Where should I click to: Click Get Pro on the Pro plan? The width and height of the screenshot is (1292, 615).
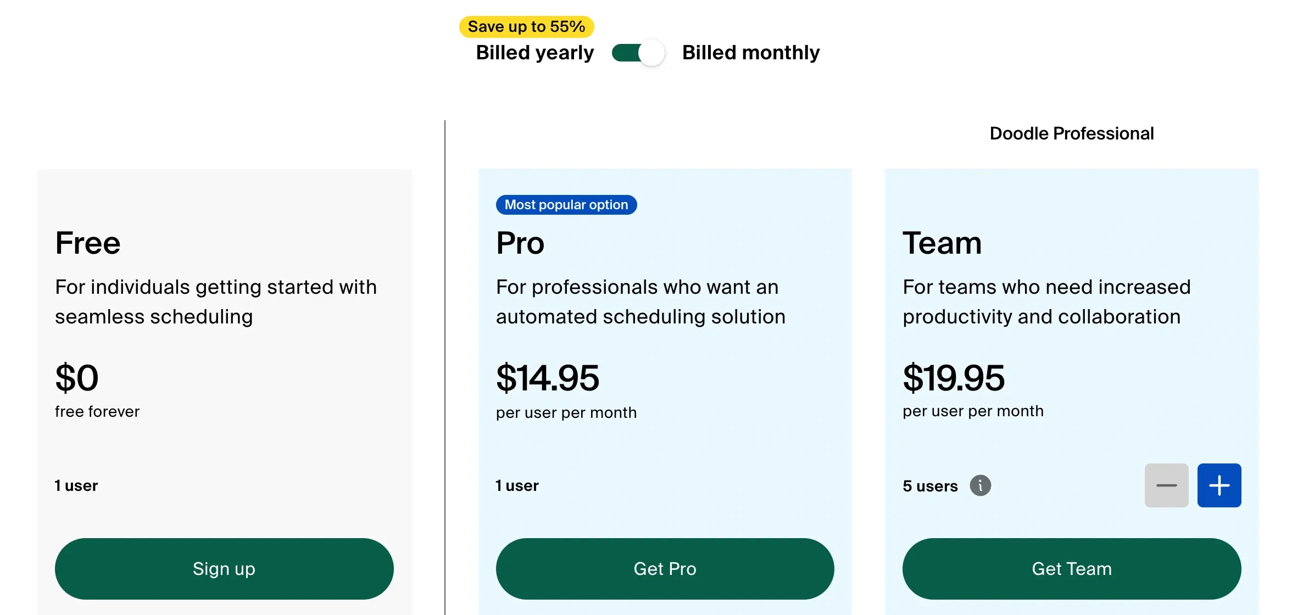pyautogui.click(x=665, y=569)
